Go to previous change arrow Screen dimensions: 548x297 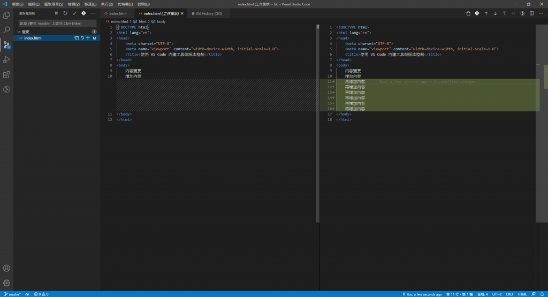coord(486,13)
